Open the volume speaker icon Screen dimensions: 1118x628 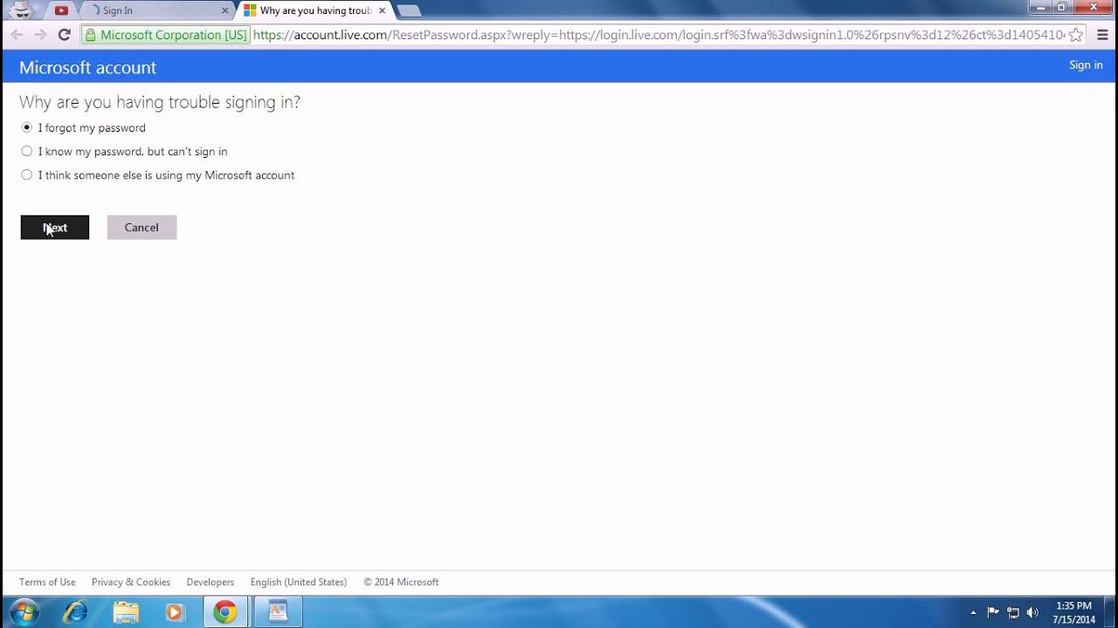[1033, 612]
